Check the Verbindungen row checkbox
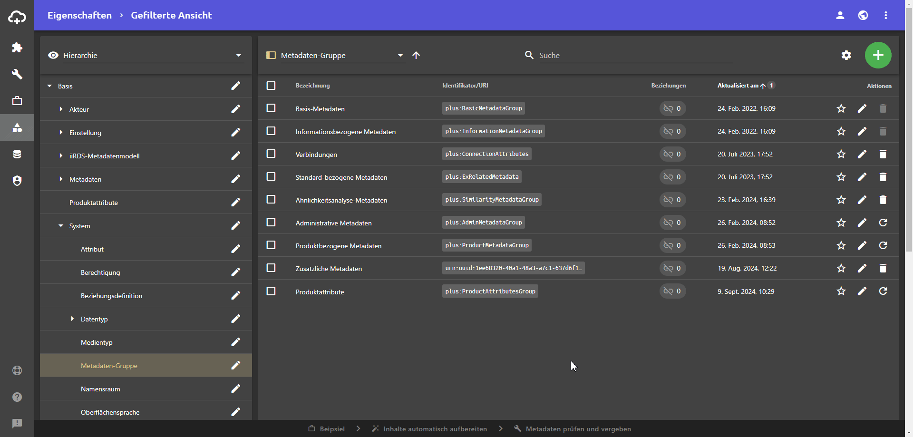 coord(271,154)
